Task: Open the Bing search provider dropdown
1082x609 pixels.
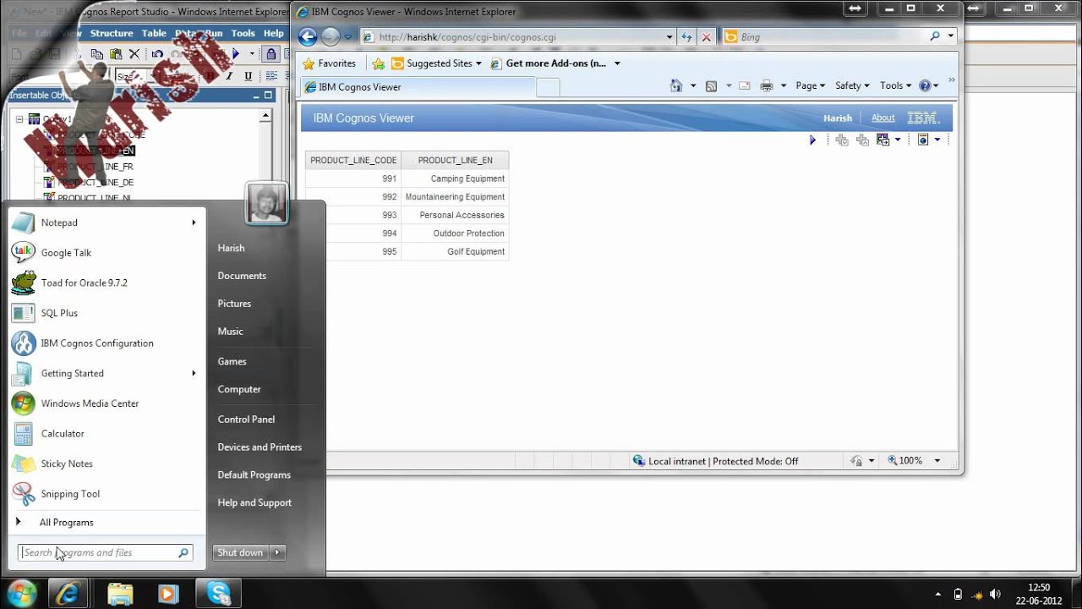Action: pos(950,36)
